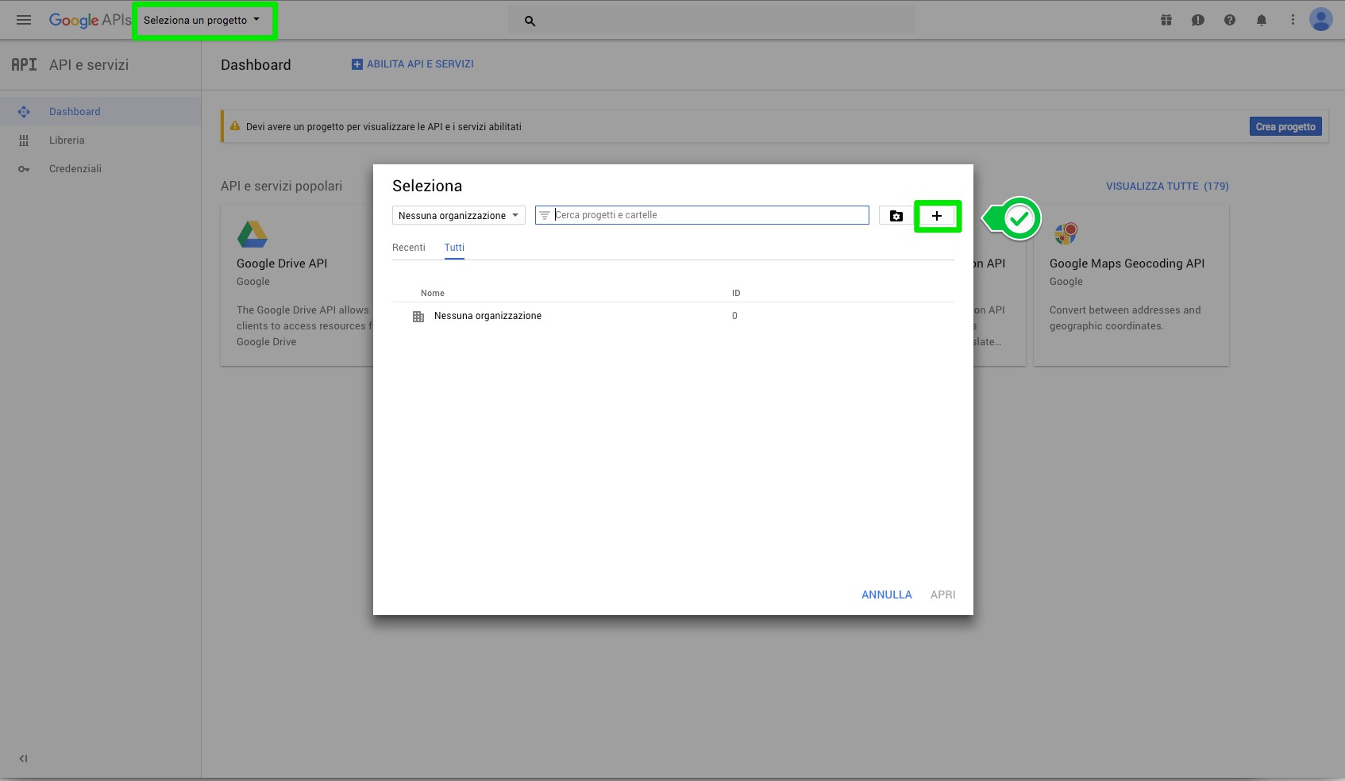
Task: Click the plus icon to create project
Action: 937,216
